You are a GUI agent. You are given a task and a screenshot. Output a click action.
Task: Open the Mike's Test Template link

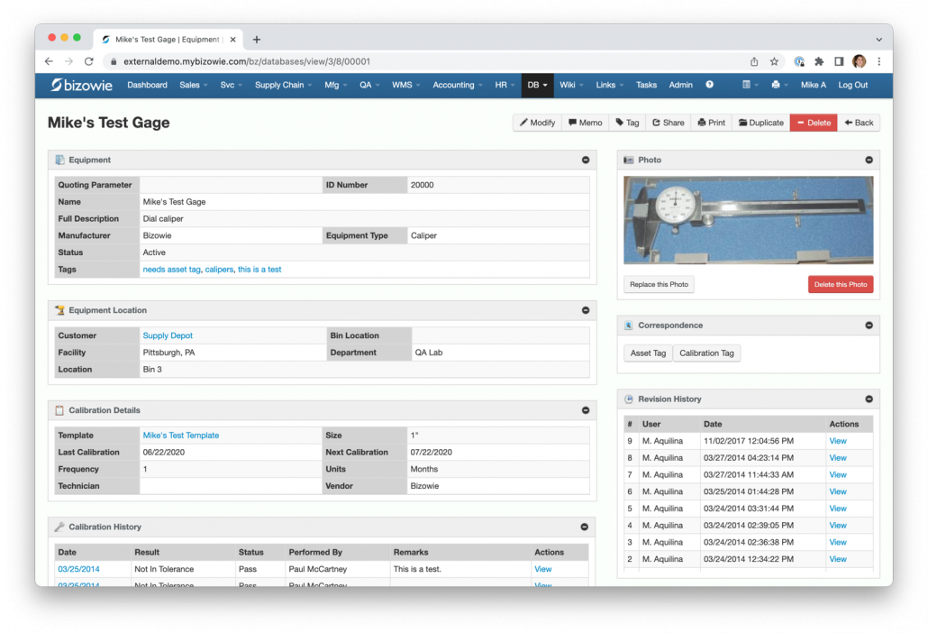(180, 436)
